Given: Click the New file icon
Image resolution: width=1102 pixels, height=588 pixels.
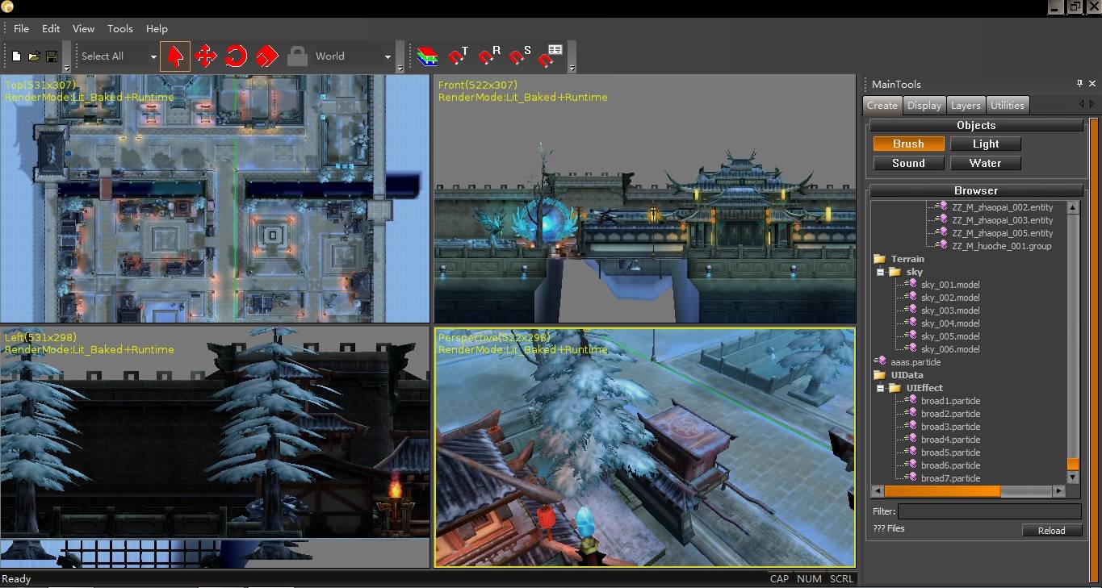Looking at the screenshot, I should [x=16, y=56].
